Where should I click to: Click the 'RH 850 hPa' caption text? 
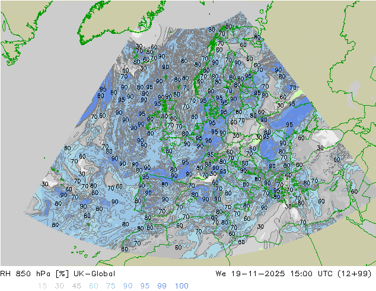25,274
